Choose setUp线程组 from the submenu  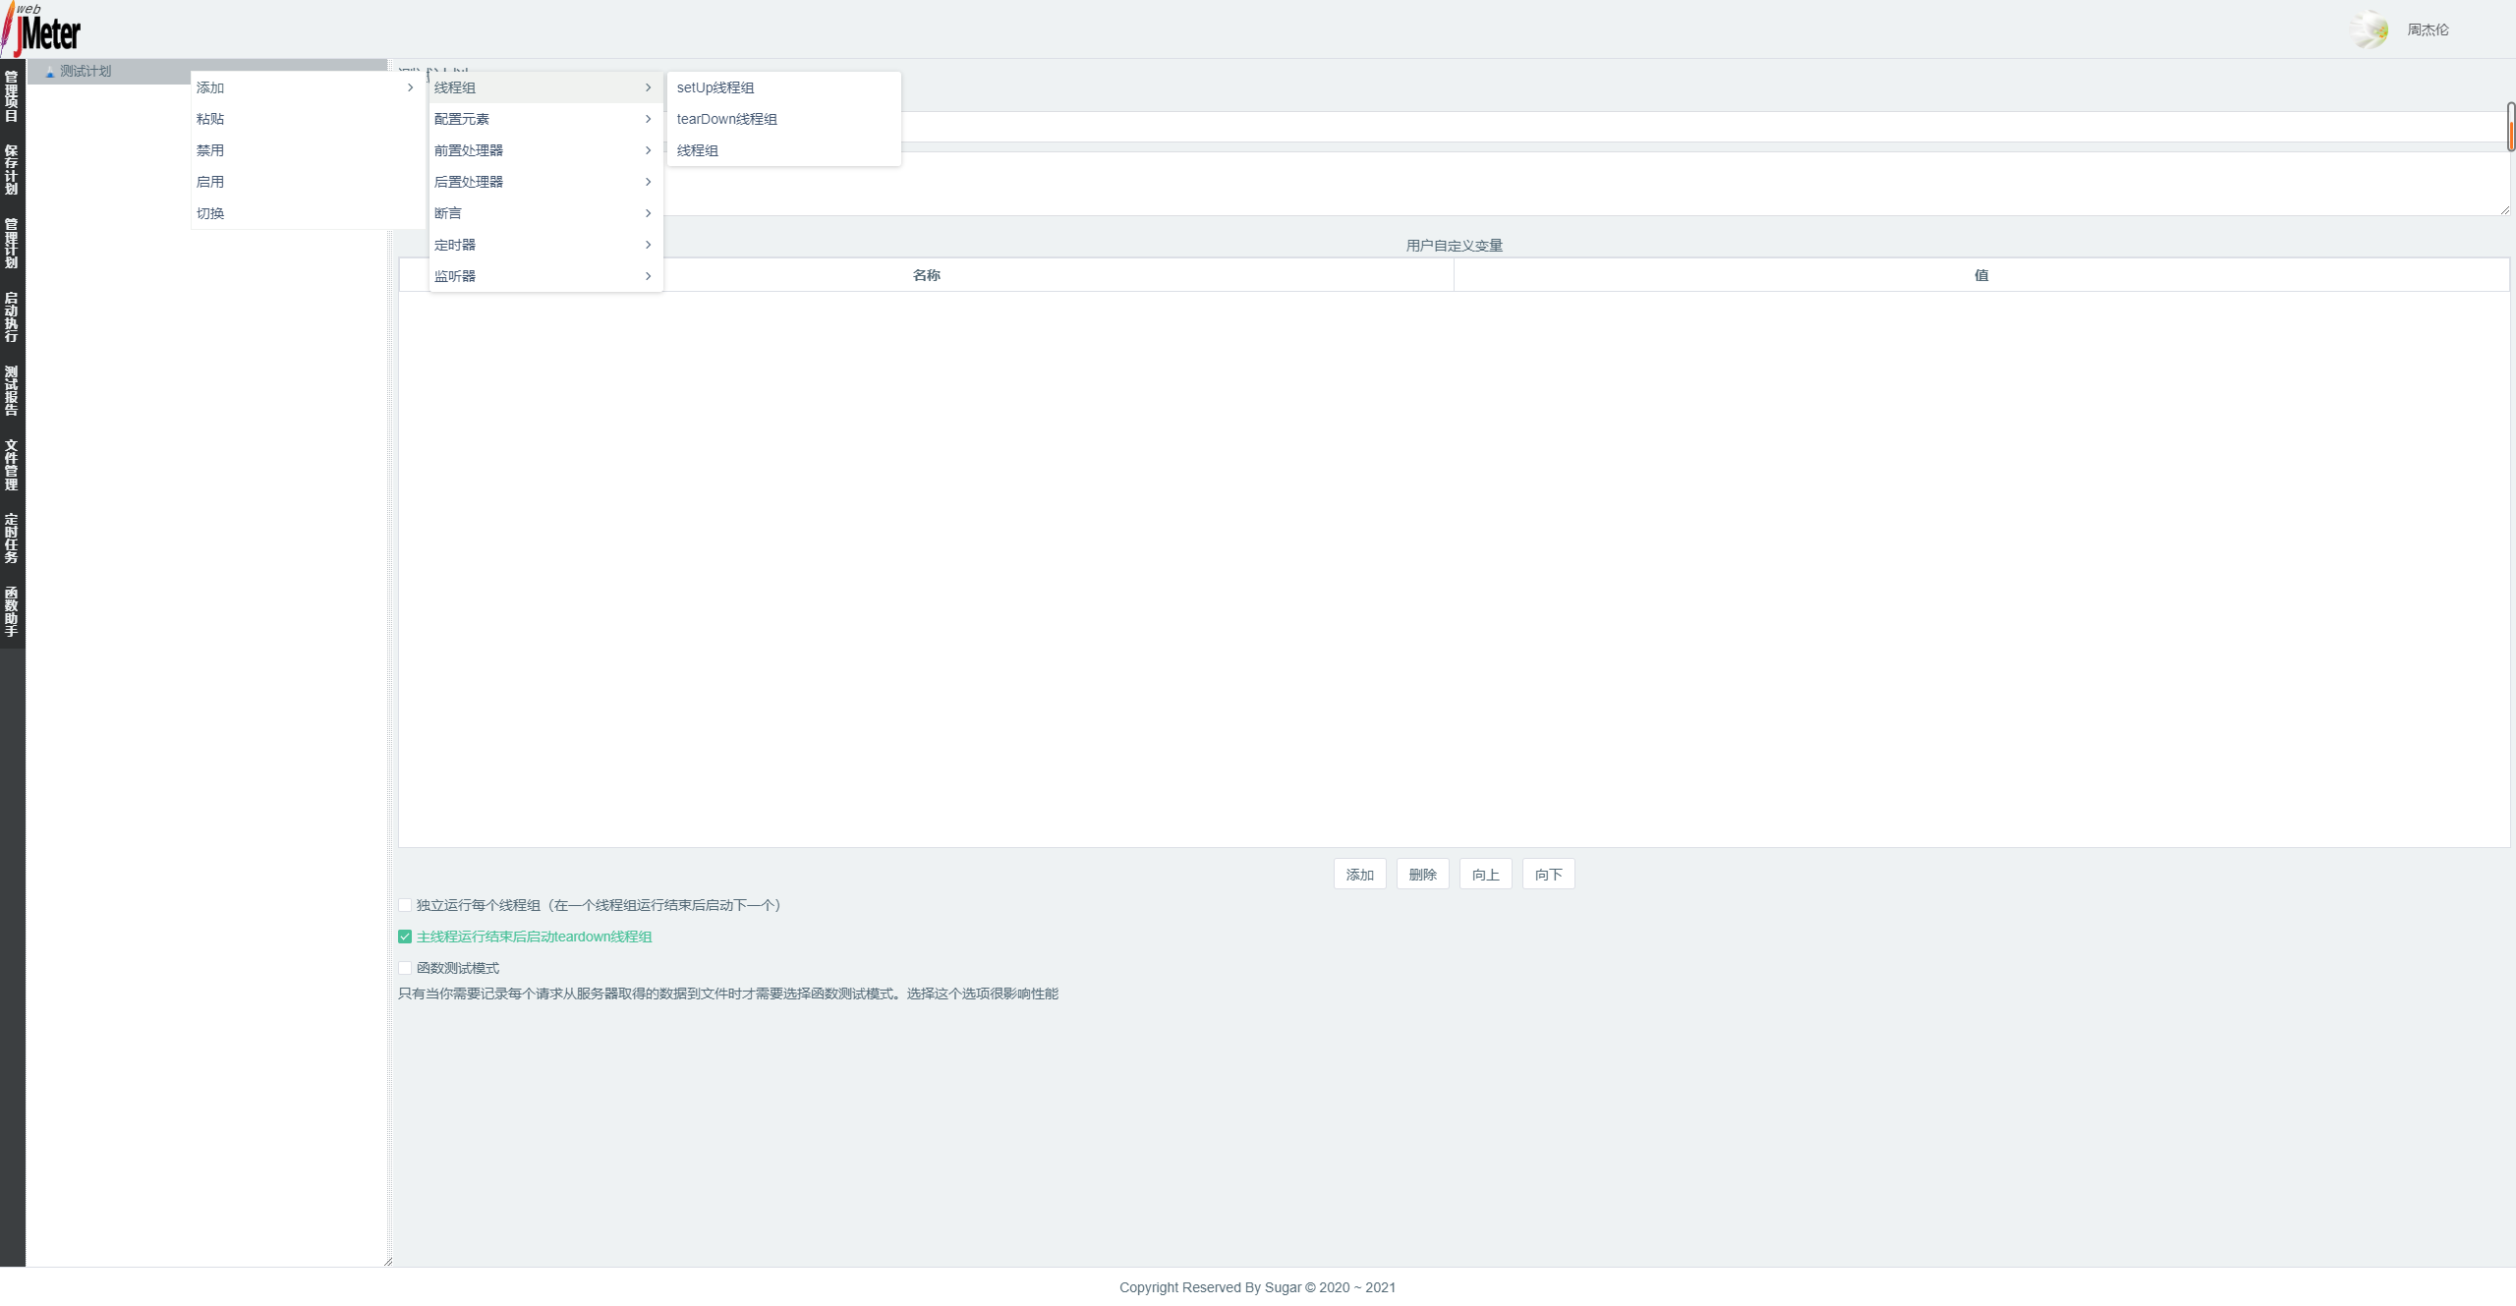pos(715,86)
